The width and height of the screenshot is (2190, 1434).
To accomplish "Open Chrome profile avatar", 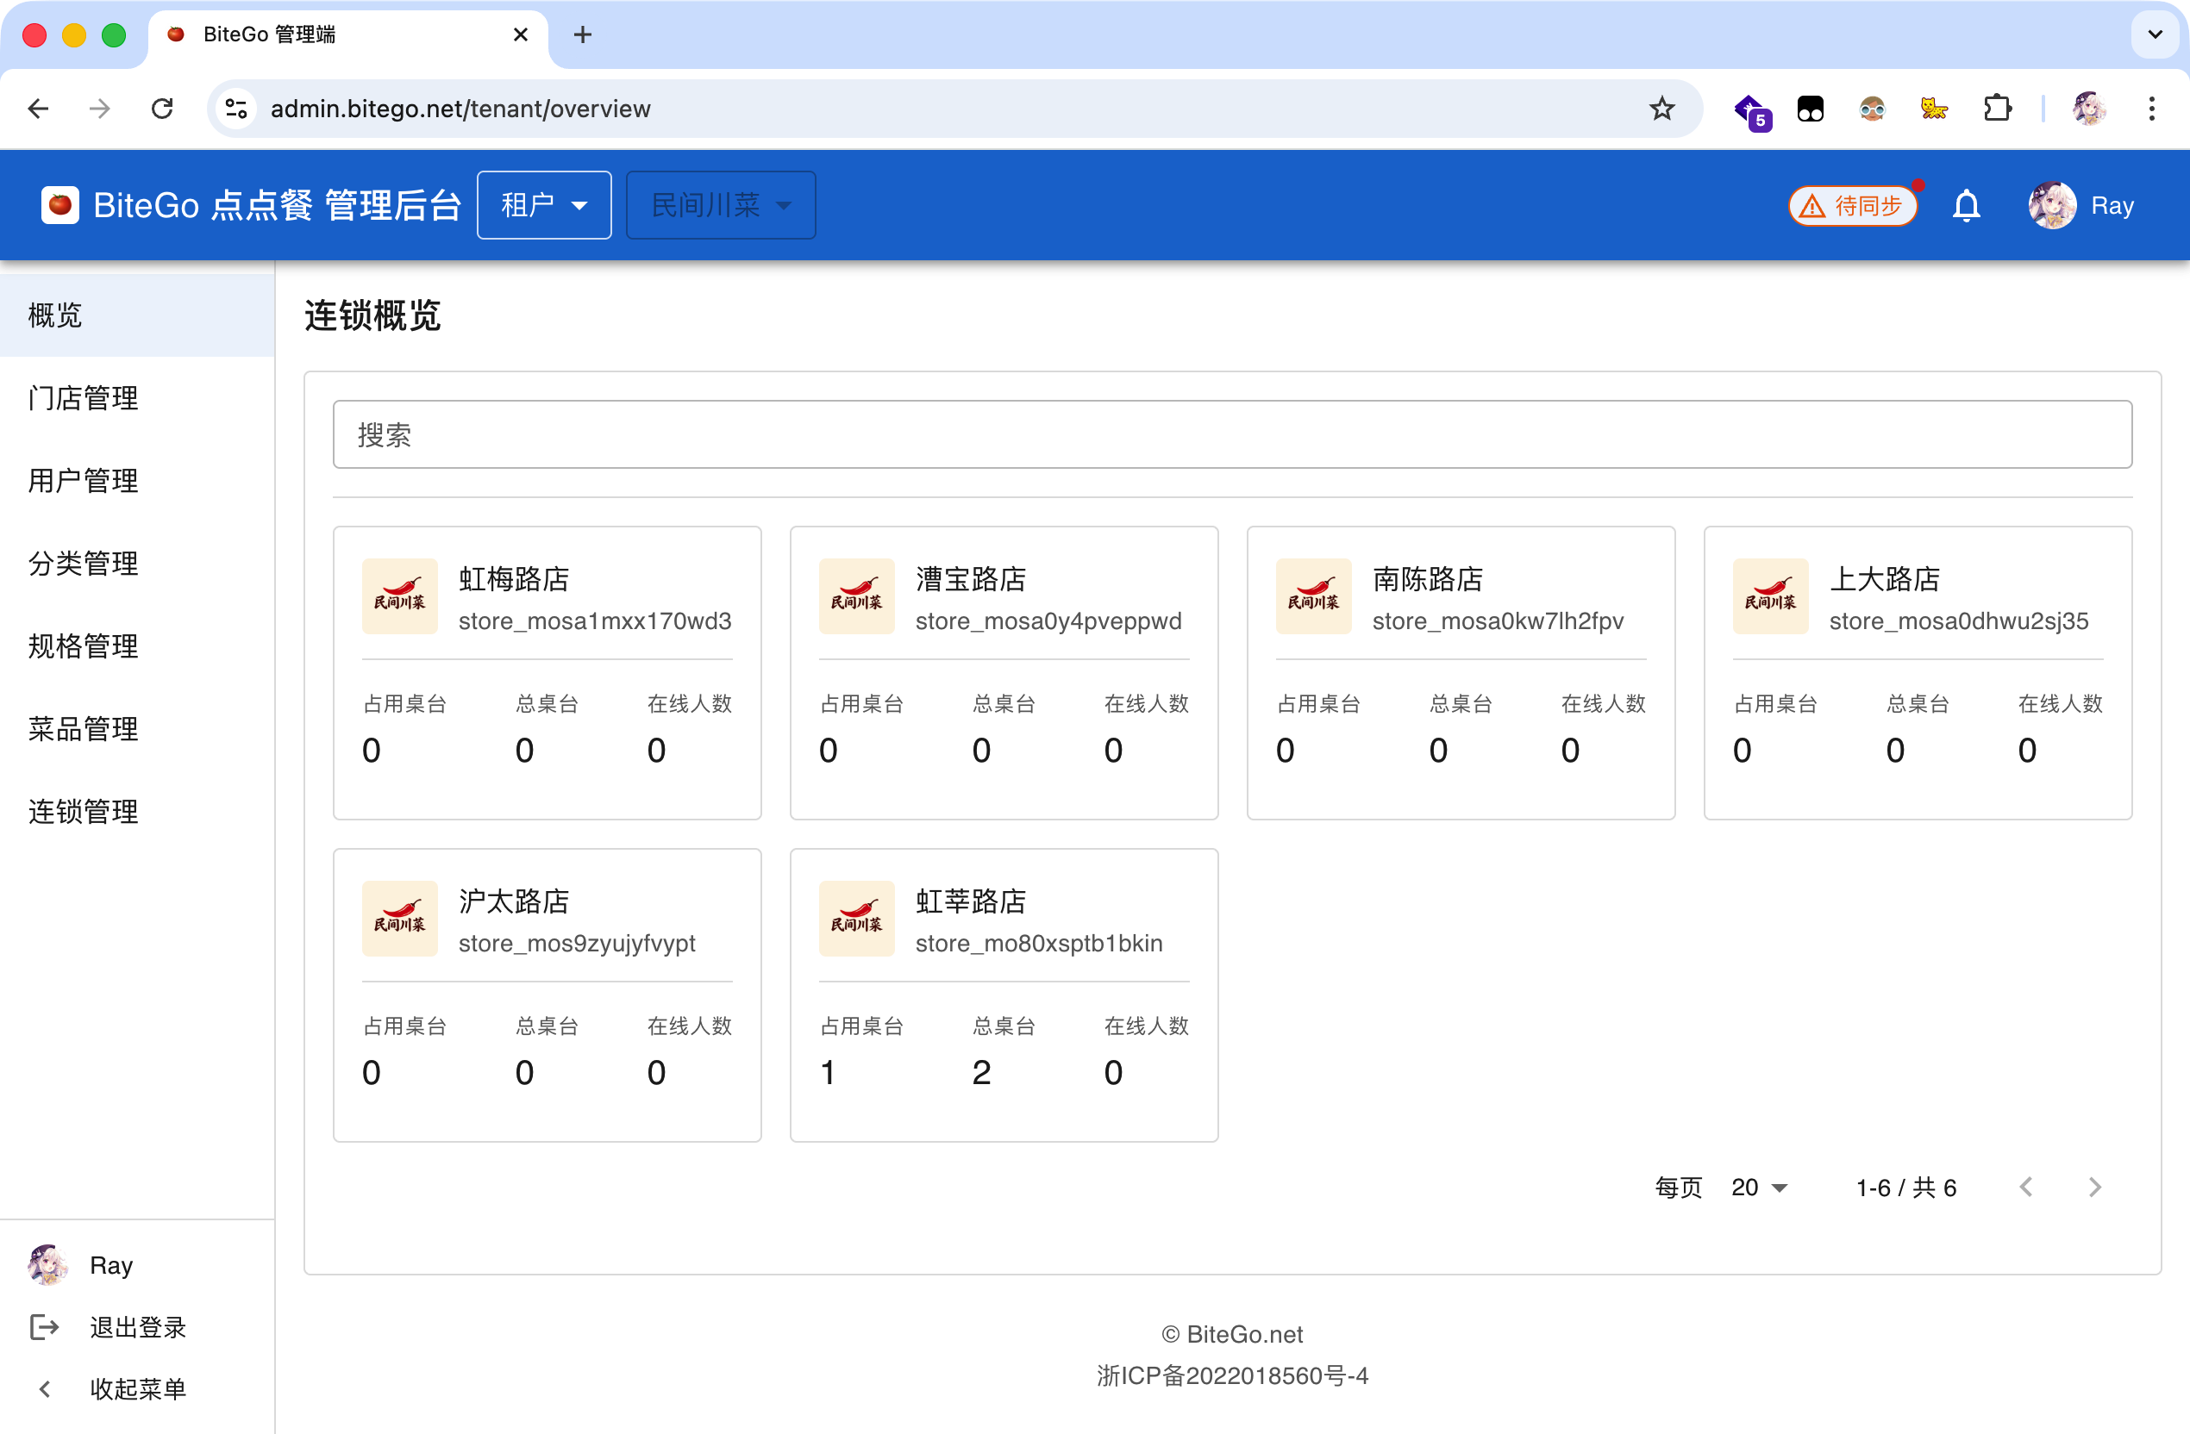I will 2089,109.
